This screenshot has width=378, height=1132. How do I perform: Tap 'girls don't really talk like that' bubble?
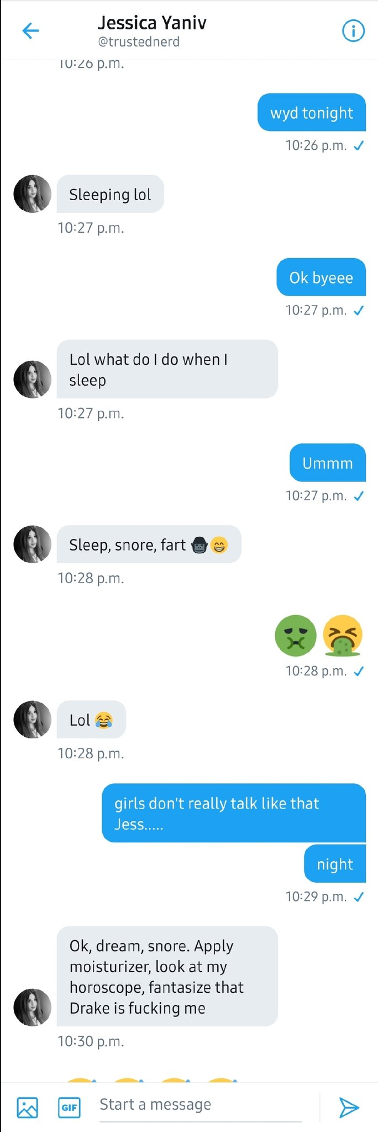pyautogui.click(x=234, y=813)
